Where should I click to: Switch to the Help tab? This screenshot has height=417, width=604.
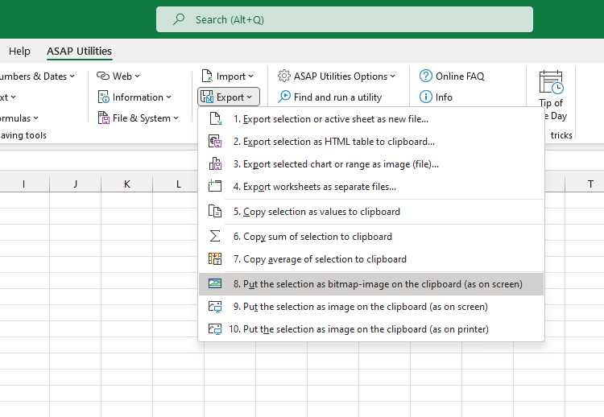click(x=19, y=52)
